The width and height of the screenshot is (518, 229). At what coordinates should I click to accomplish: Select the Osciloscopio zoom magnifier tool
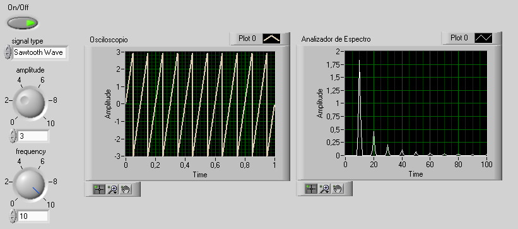click(x=112, y=189)
